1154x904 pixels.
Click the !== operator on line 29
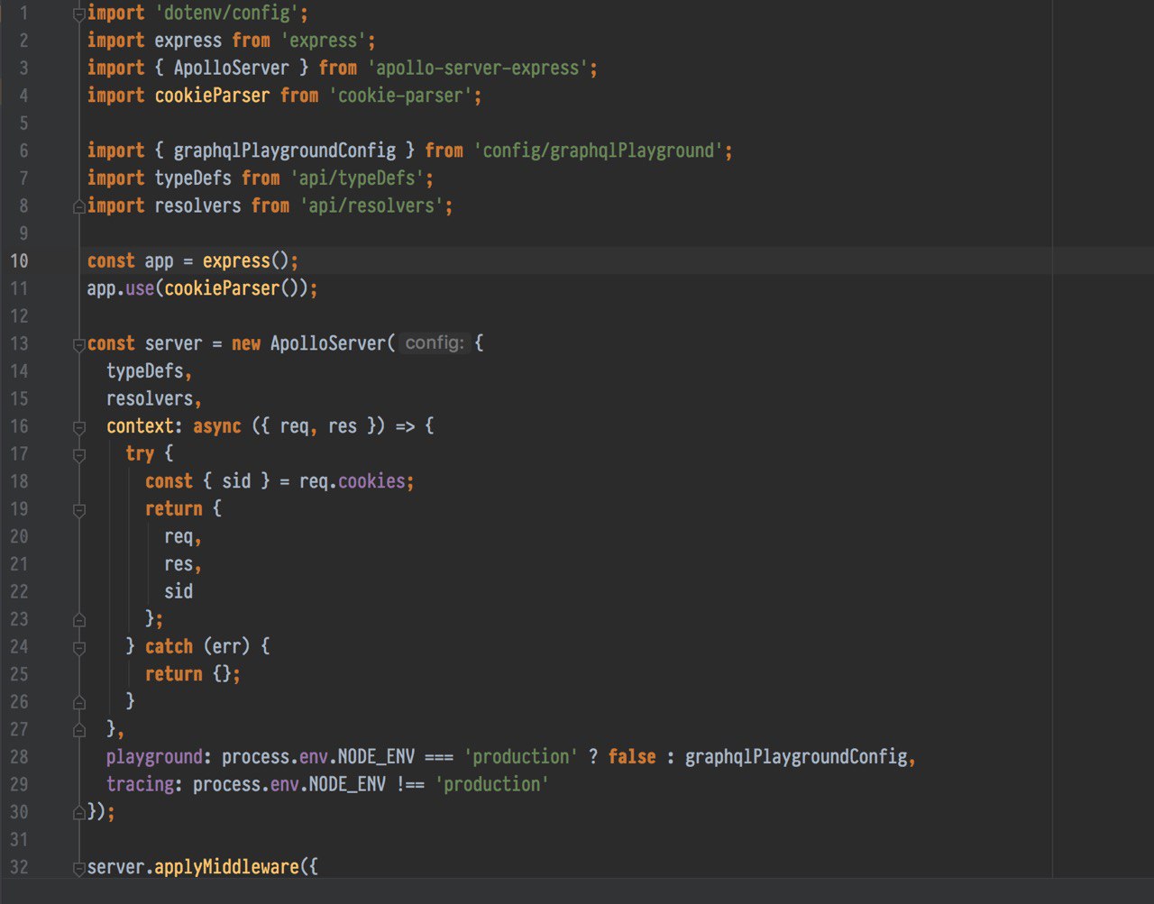pyautogui.click(x=410, y=784)
